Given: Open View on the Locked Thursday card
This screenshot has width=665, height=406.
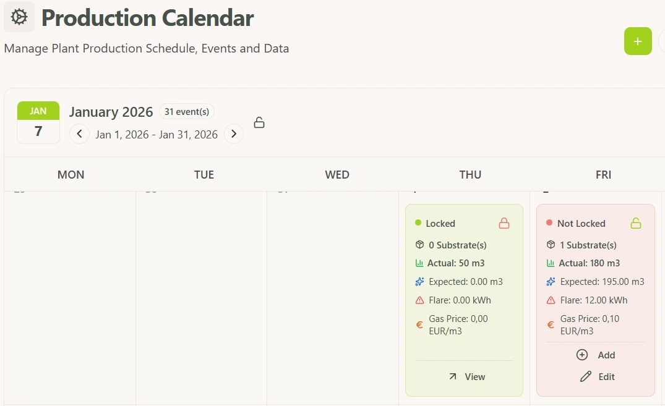Looking at the screenshot, I should (x=467, y=376).
